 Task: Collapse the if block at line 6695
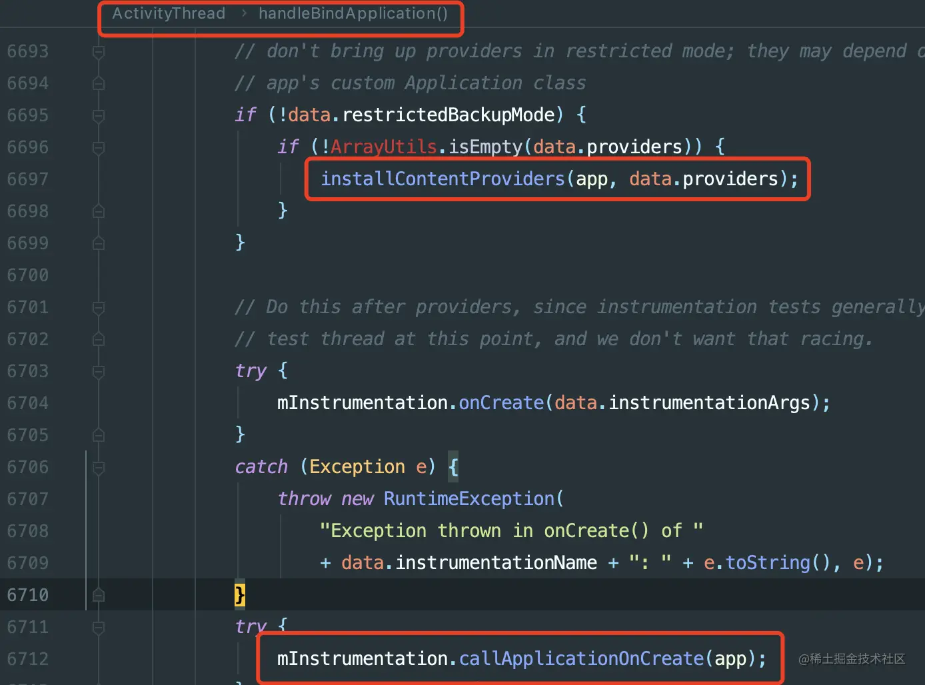pyautogui.click(x=99, y=115)
